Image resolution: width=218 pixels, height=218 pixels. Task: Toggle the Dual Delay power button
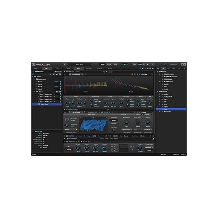click(x=70, y=74)
